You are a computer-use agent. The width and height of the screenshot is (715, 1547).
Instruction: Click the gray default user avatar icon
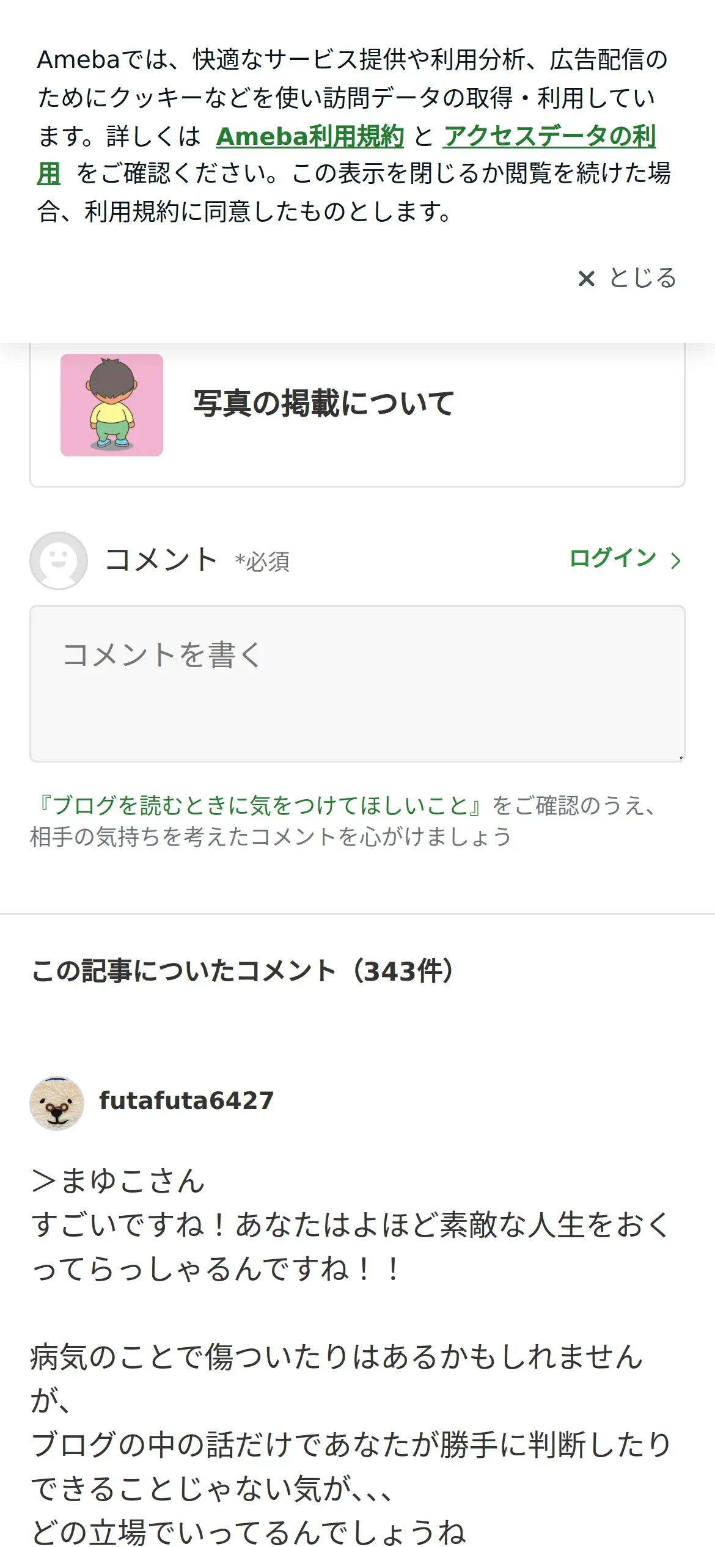pyautogui.click(x=59, y=560)
